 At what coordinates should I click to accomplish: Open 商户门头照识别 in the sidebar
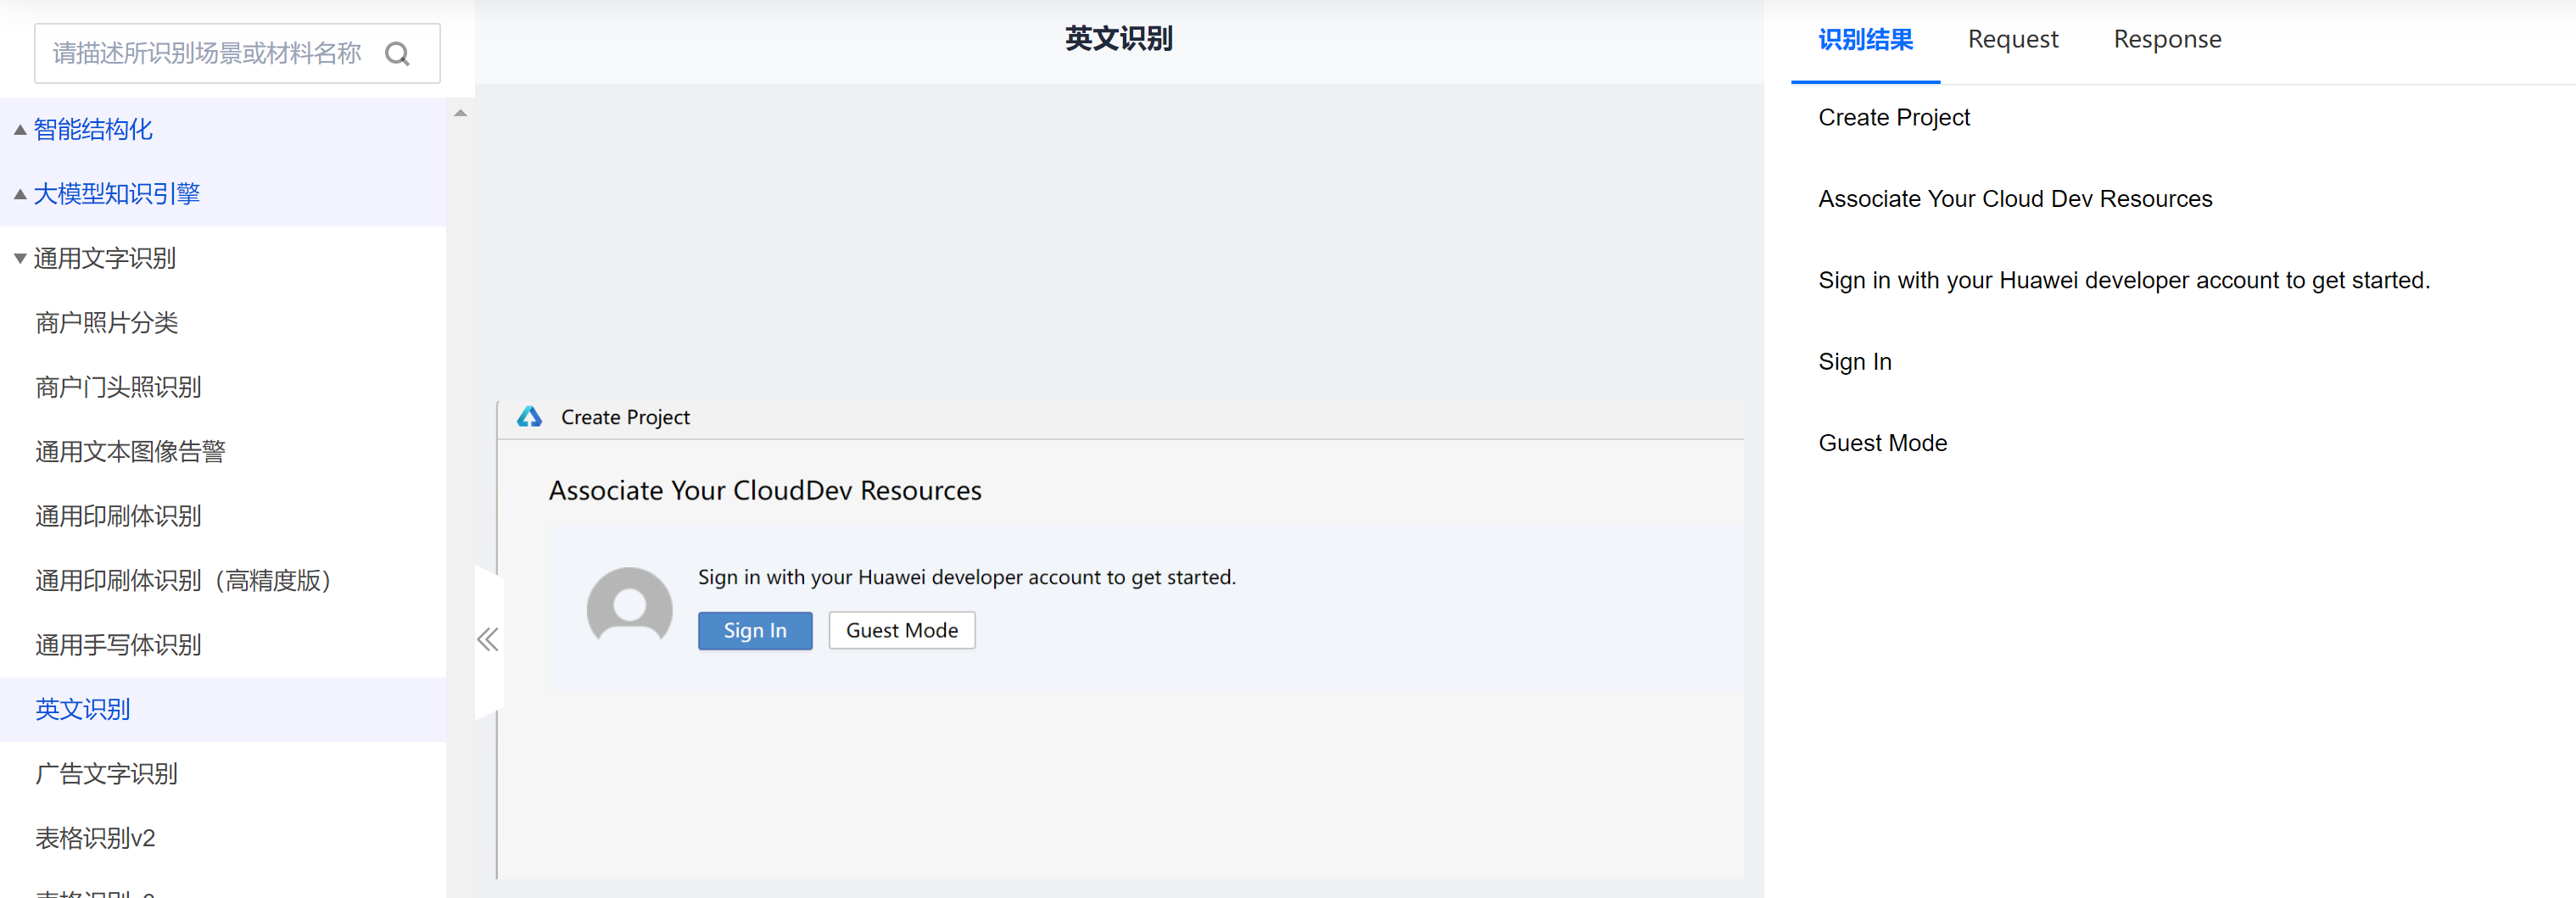[x=119, y=387]
